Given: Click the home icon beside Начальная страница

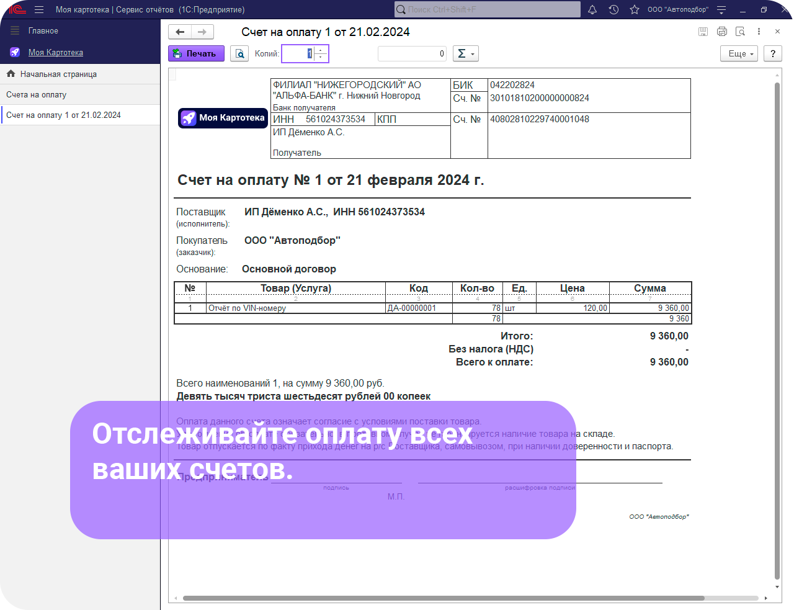Looking at the screenshot, I should click(x=11, y=74).
